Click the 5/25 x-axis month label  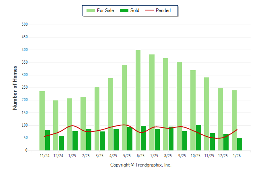[127, 156]
